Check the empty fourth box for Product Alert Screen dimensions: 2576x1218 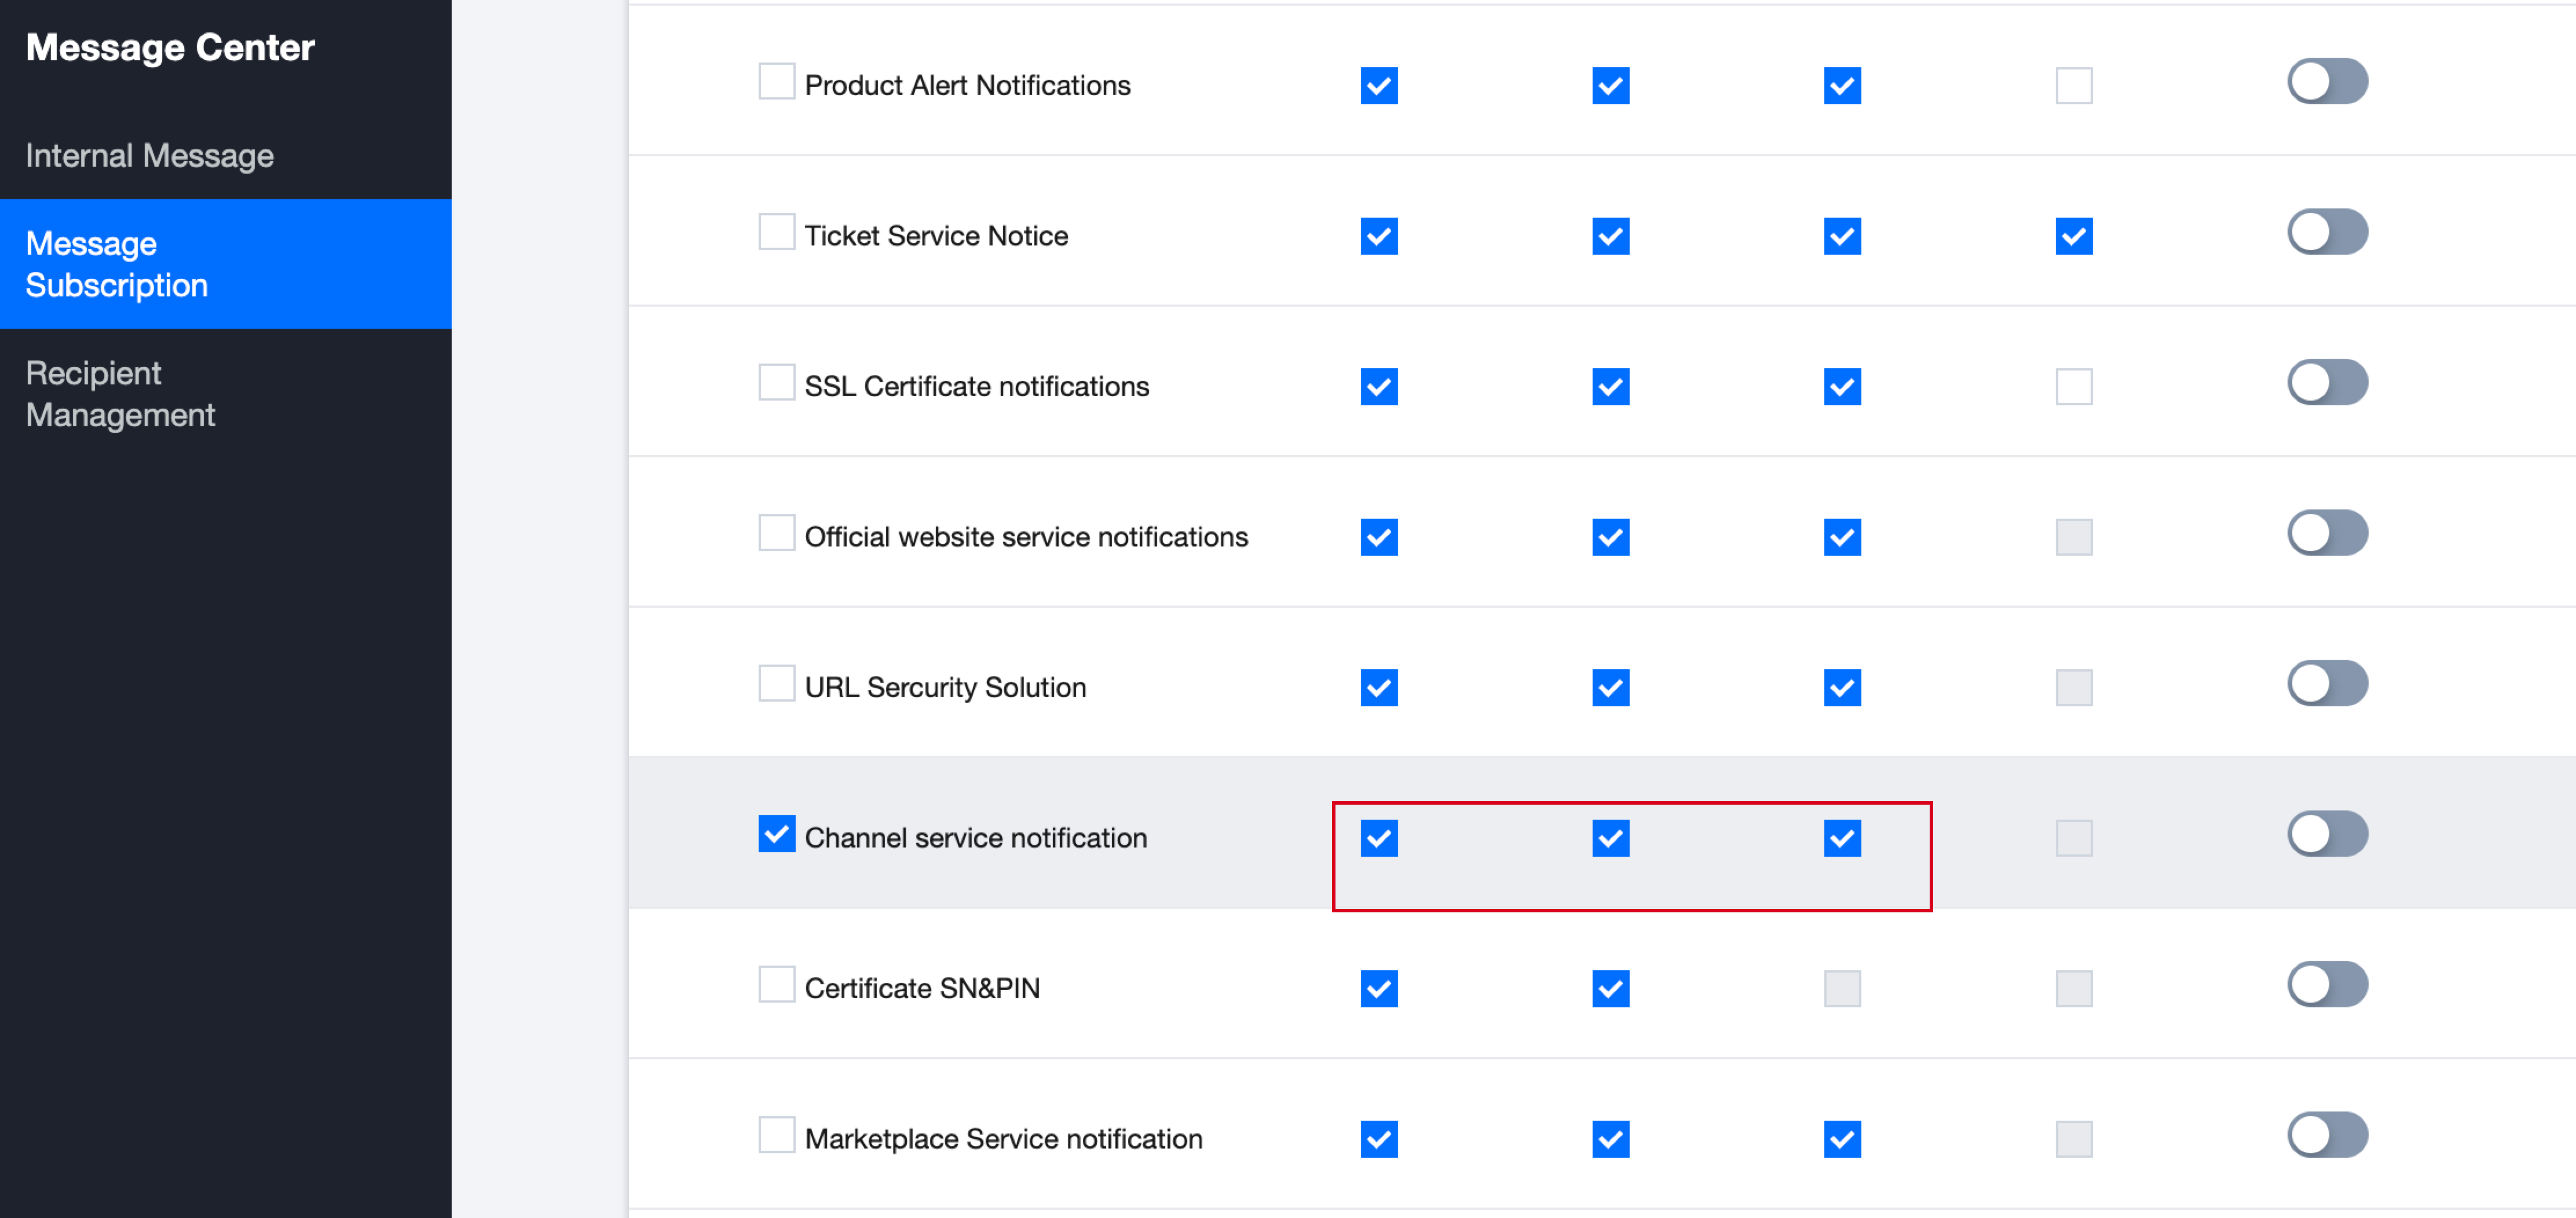(x=2073, y=86)
